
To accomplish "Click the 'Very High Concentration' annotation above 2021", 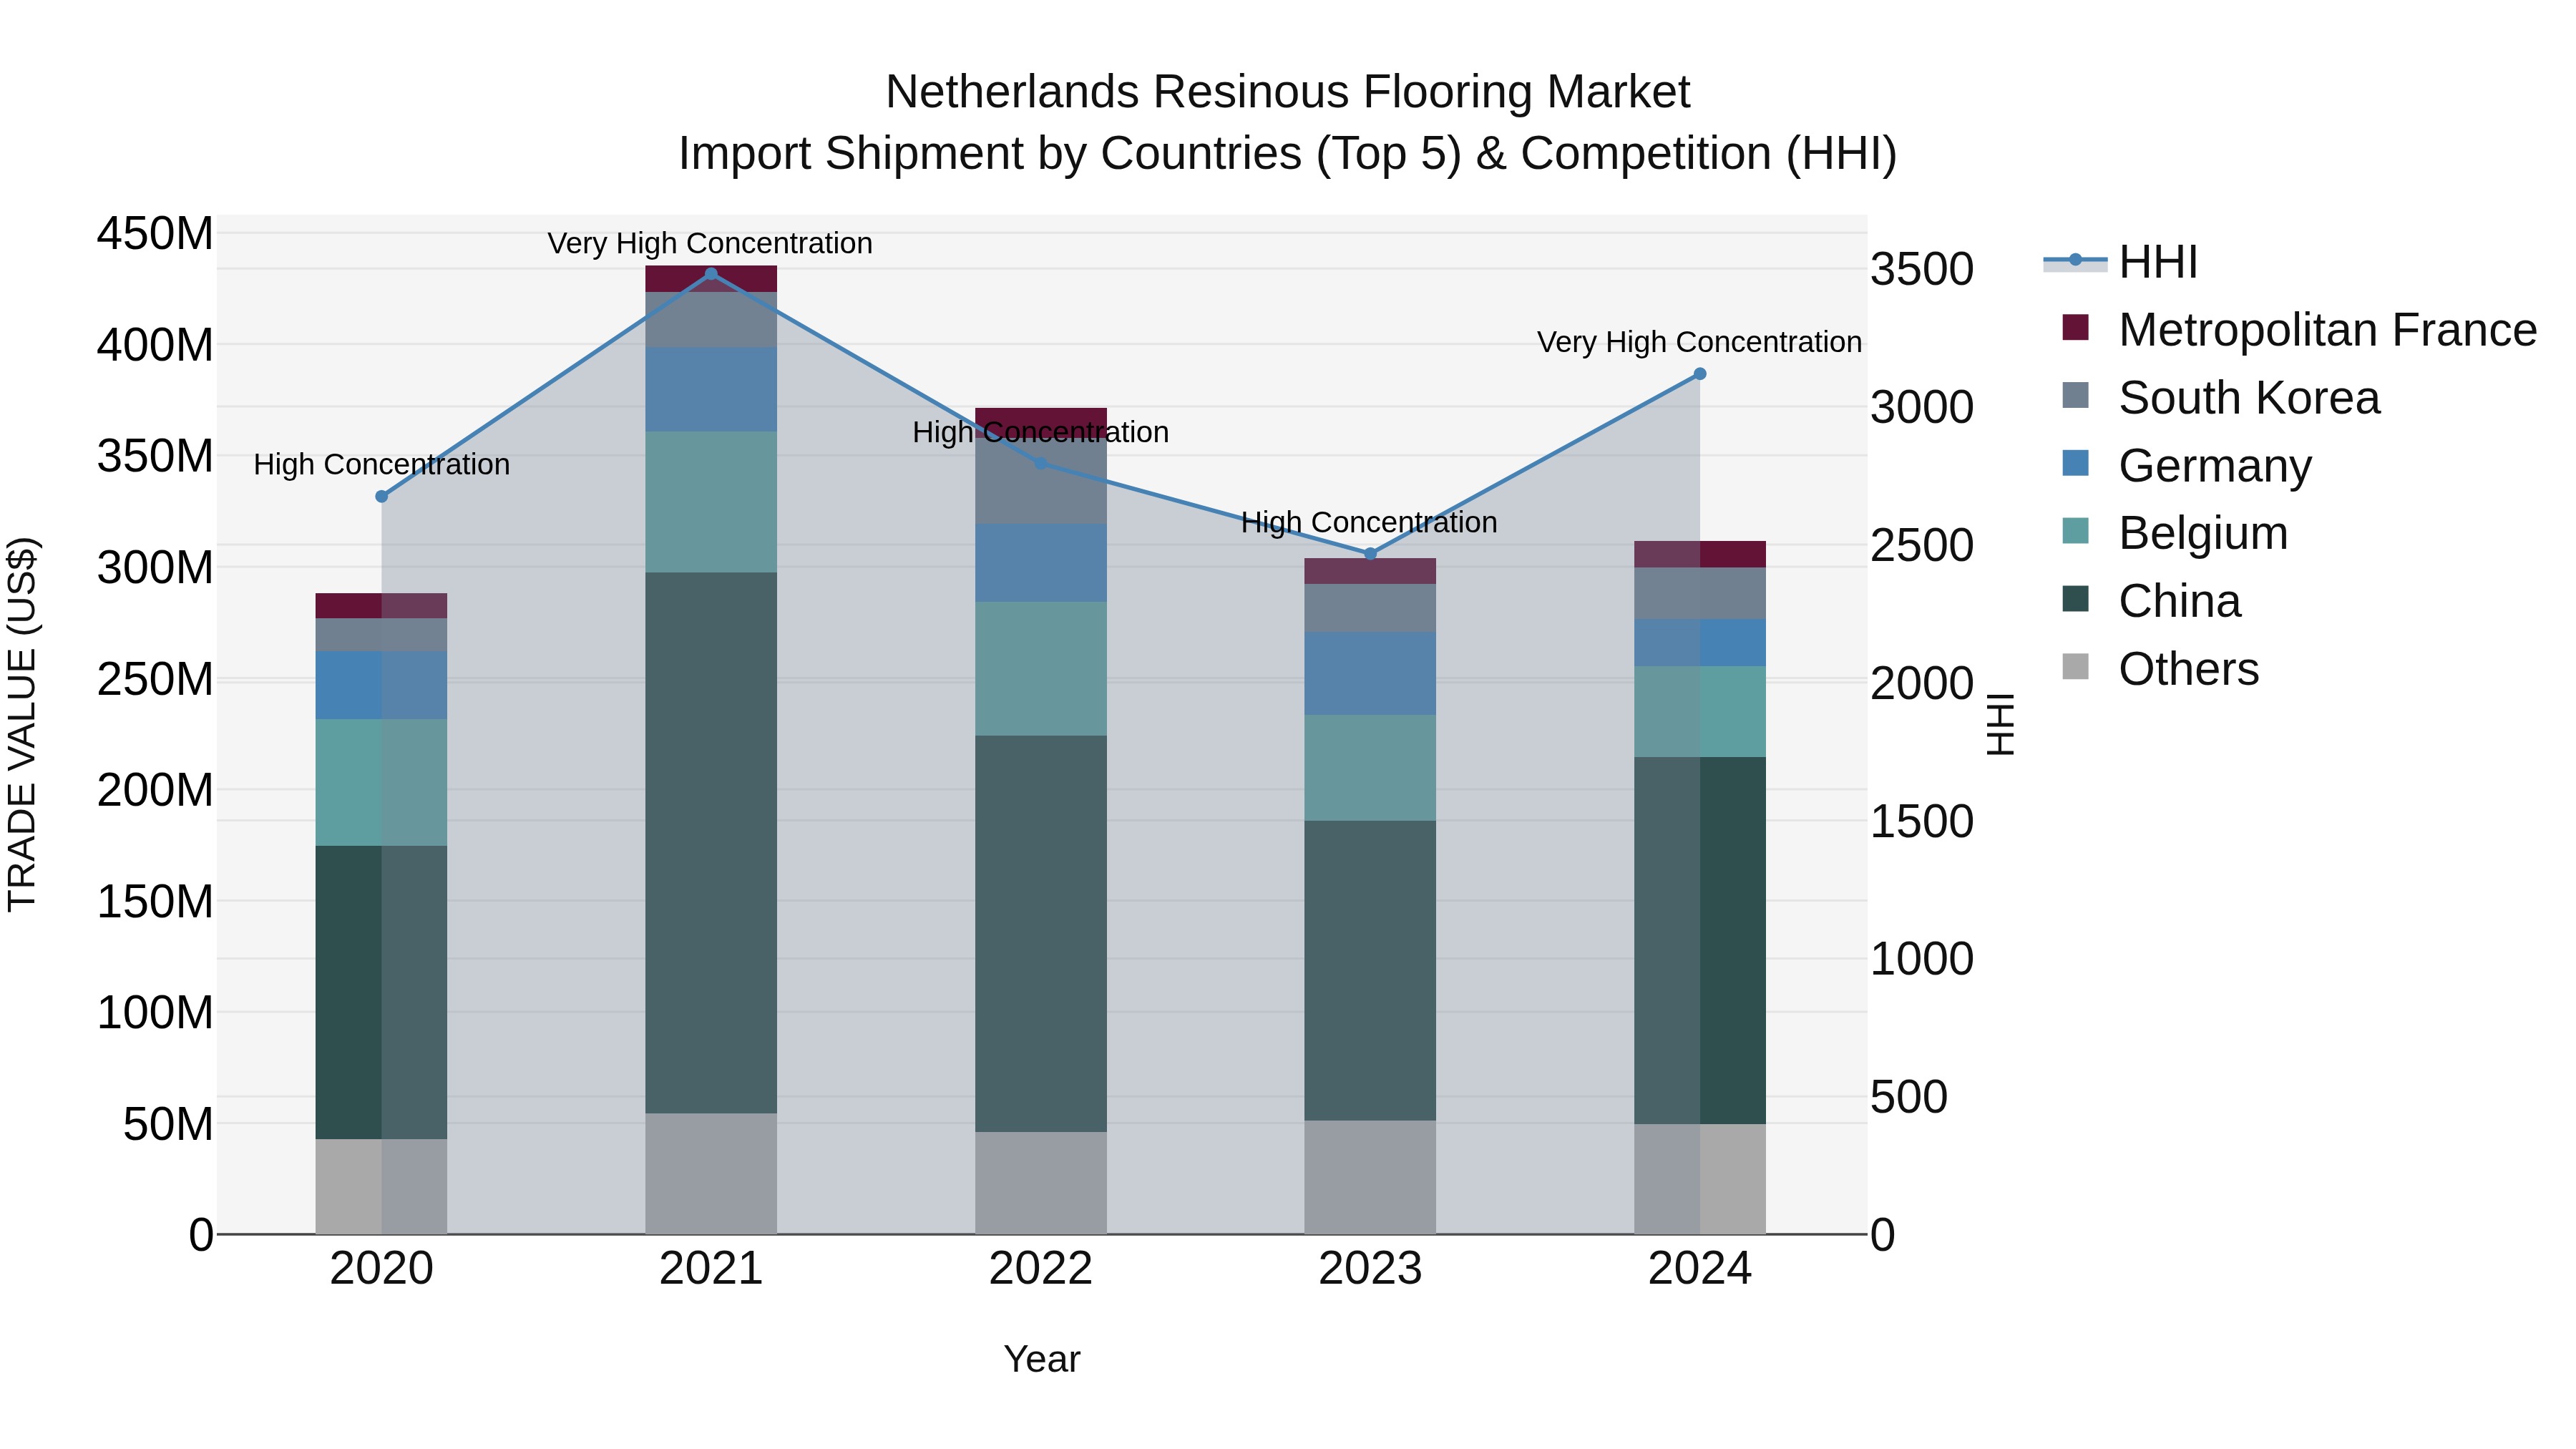I will pyautogui.click(x=710, y=244).
